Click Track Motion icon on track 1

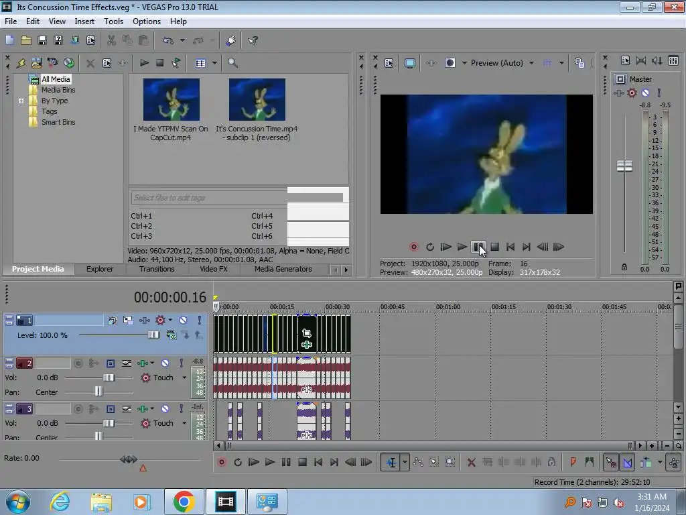click(x=128, y=320)
